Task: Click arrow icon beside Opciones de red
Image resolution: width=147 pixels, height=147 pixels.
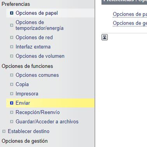Action: click(12, 38)
